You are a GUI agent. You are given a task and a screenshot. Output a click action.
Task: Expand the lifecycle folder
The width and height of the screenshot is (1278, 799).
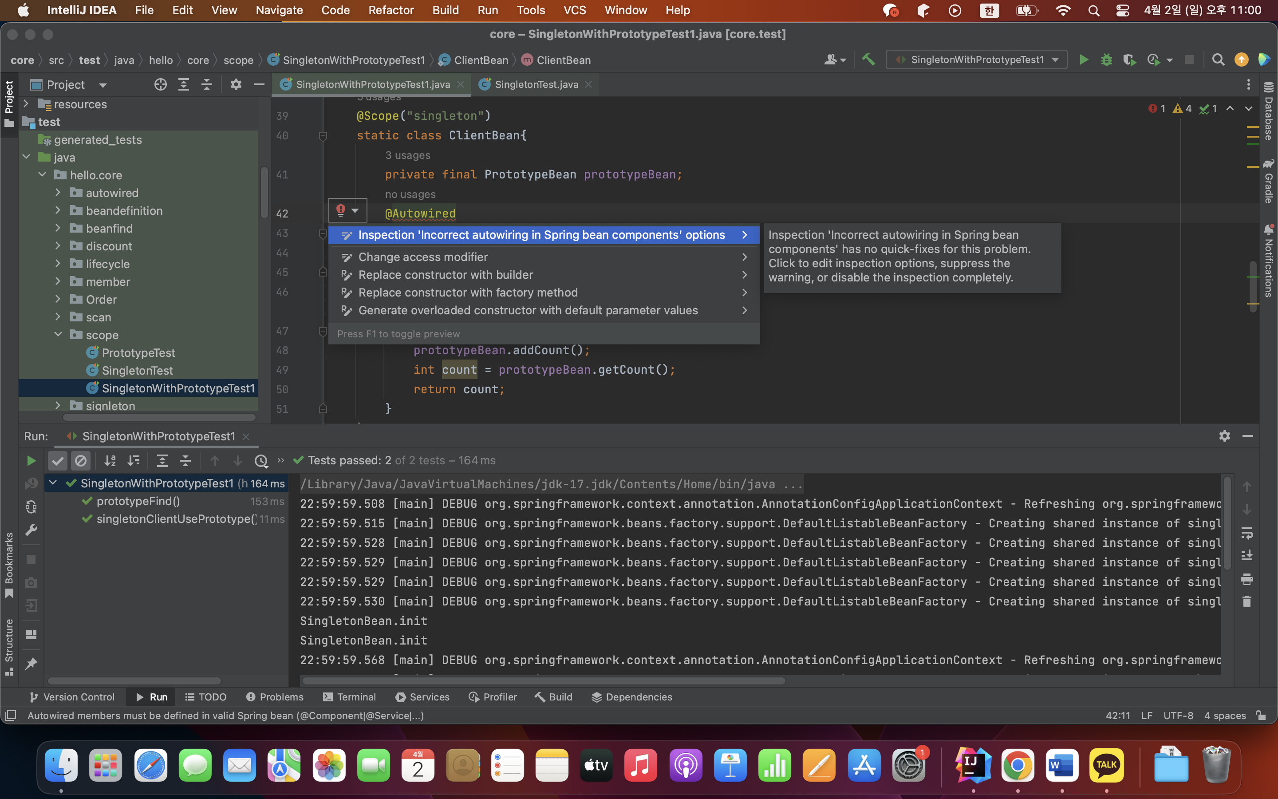click(58, 263)
